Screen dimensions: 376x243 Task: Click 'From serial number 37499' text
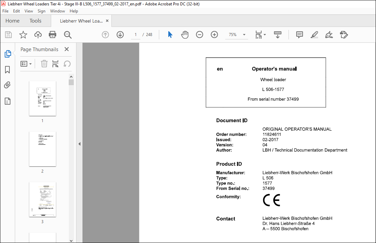[x=273, y=99]
